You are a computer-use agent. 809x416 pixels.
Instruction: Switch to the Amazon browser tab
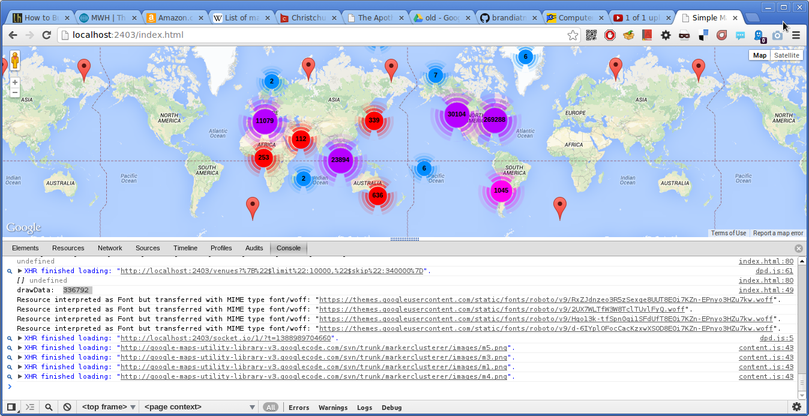(176, 17)
